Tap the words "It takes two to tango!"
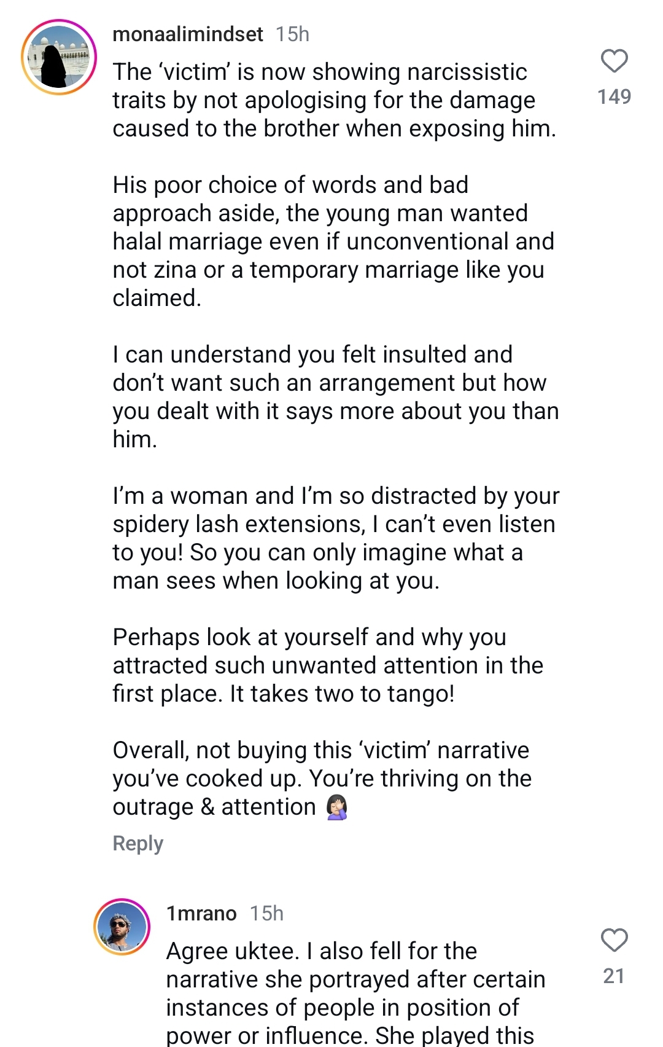This screenshot has width=663, height=1047. click(342, 694)
